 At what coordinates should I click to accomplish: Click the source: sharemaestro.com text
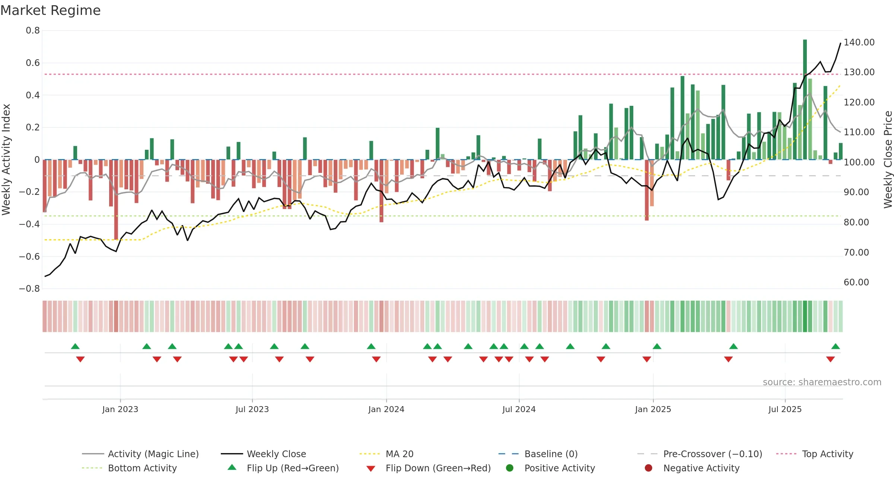point(822,382)
